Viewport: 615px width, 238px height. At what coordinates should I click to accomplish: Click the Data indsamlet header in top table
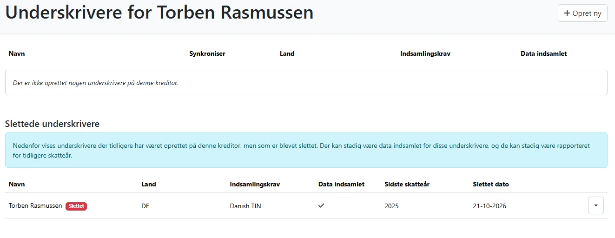[x=544, y=53]
